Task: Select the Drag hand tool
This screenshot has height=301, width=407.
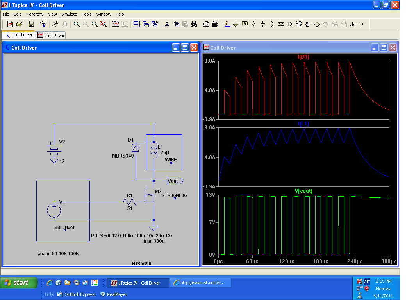Action: point(307,24)
